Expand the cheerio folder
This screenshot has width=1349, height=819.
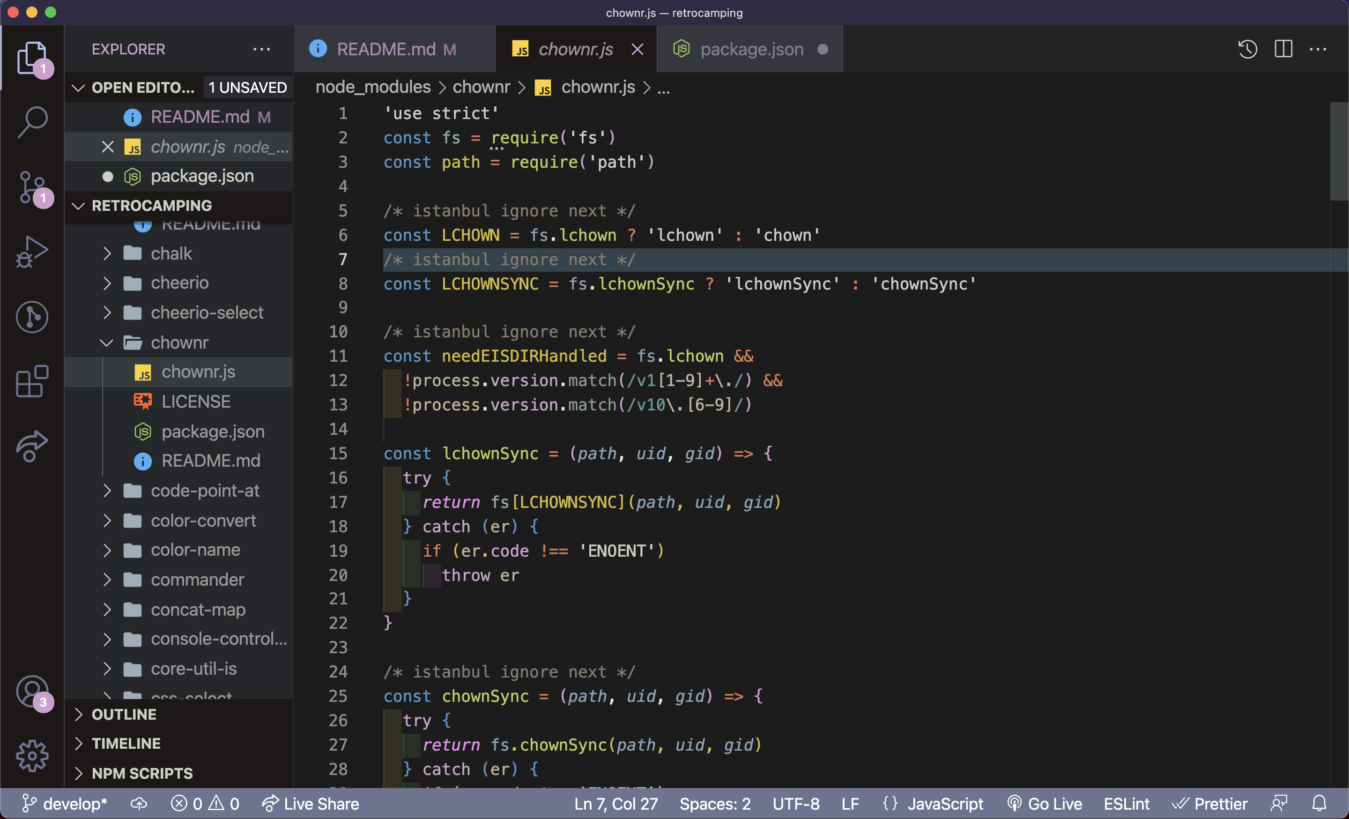point(179,283)
